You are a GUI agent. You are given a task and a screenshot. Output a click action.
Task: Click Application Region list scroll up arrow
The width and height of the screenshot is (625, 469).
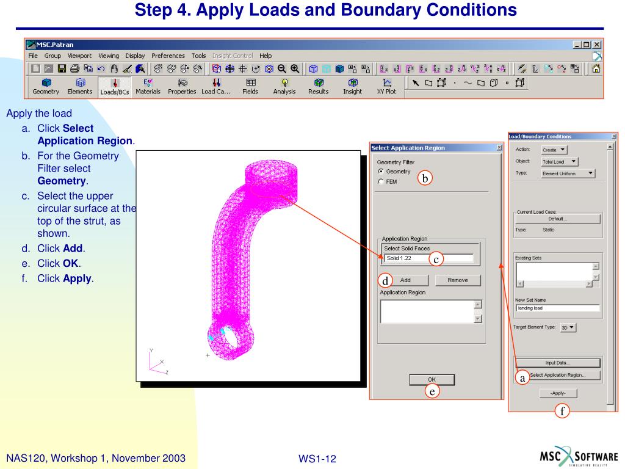click(478, 305)
